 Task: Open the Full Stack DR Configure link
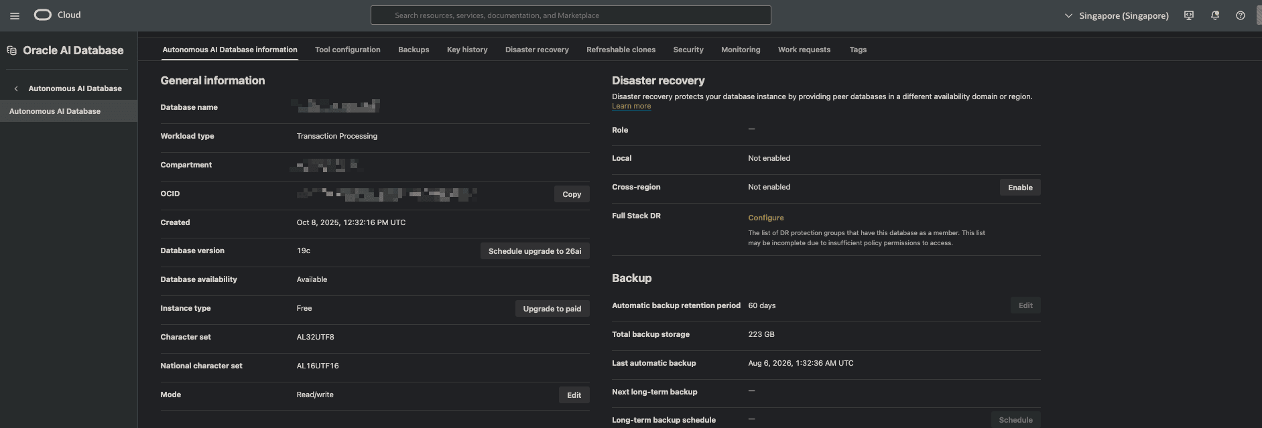(766, 218)
